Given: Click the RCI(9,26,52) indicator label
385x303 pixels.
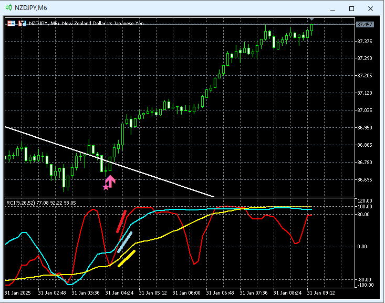Looking at the screenshot, I should click(21, 203).
